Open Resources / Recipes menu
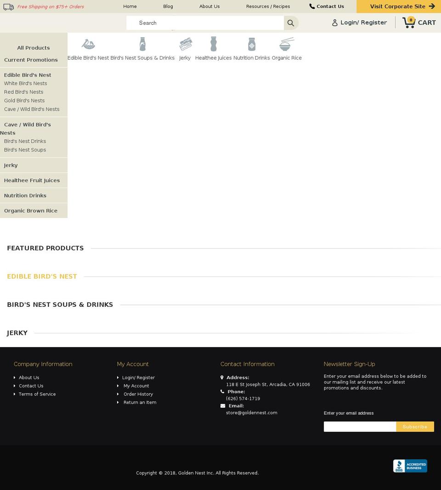The width and height of the screenshot is (441, 490). (268, 6)
